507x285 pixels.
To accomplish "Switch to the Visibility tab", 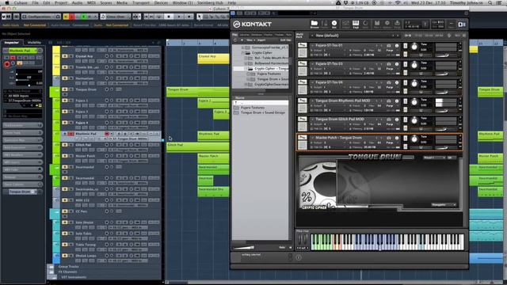I will (x=34, y=42).
